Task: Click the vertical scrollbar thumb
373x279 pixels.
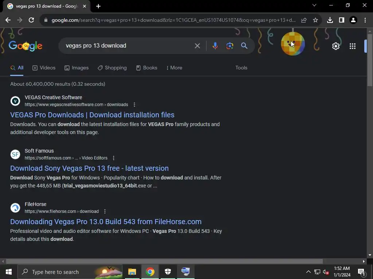Action: click(370, 60)
